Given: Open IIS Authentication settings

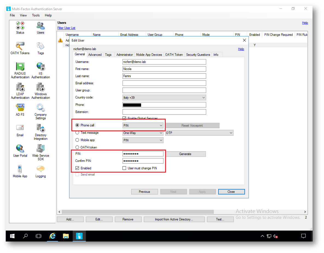Looking at the screenshot, I should click(x=40, y=70).
